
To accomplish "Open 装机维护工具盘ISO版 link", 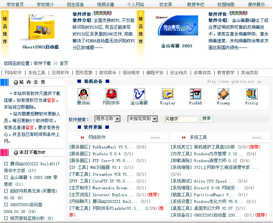I will tap(215, 147).
